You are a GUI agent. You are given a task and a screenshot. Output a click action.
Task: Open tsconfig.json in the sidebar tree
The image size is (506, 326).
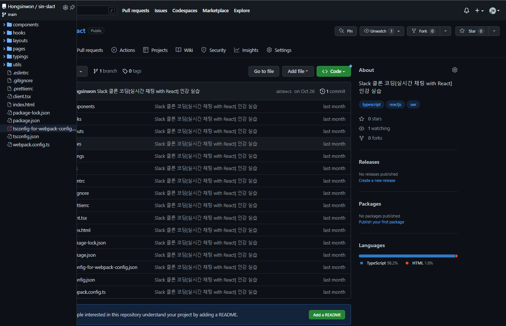point(26,137)
